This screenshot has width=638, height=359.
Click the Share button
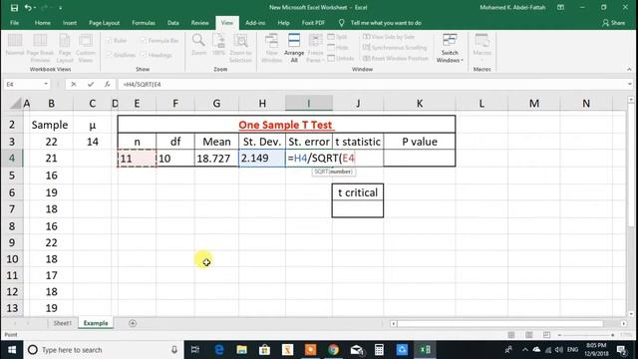[x=614, y=23]
